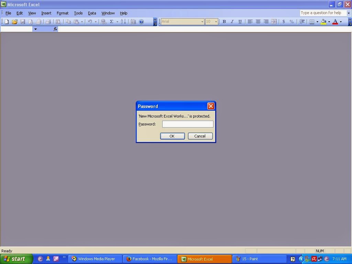Close the Password dialog with red X
This screenshot has width=352, height=264.
pyautogui.click(x=211, y=106)
